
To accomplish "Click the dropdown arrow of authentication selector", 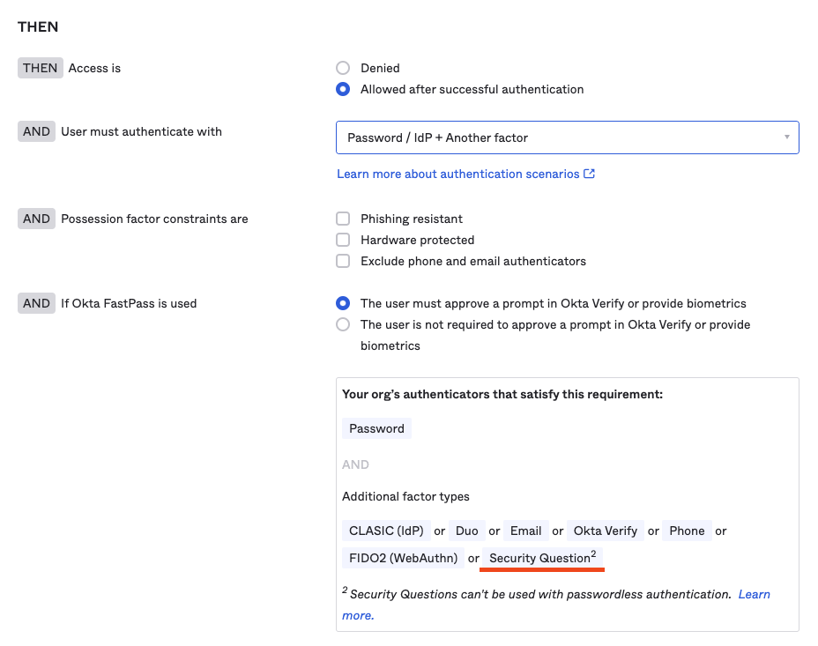I will [786, 137].
